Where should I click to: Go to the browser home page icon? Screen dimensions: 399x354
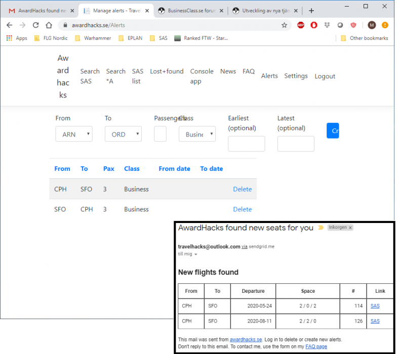point(49,25)
